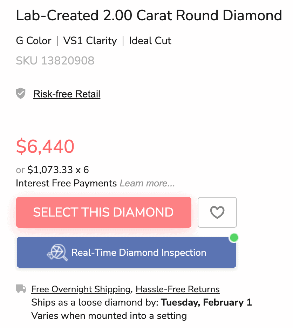Click the $1,073.33 x 6 installment amount
293x328 pixels.
point(58,170)
